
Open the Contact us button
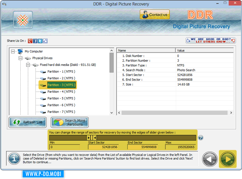coord(155,15)
